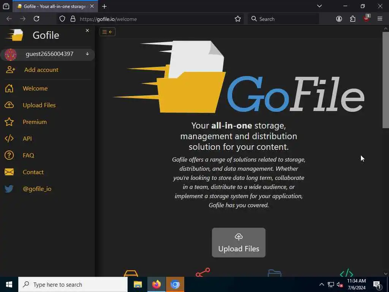Click the Add account person icon
The width and height of the screenshot is (389, 292).
click(10, 70)
